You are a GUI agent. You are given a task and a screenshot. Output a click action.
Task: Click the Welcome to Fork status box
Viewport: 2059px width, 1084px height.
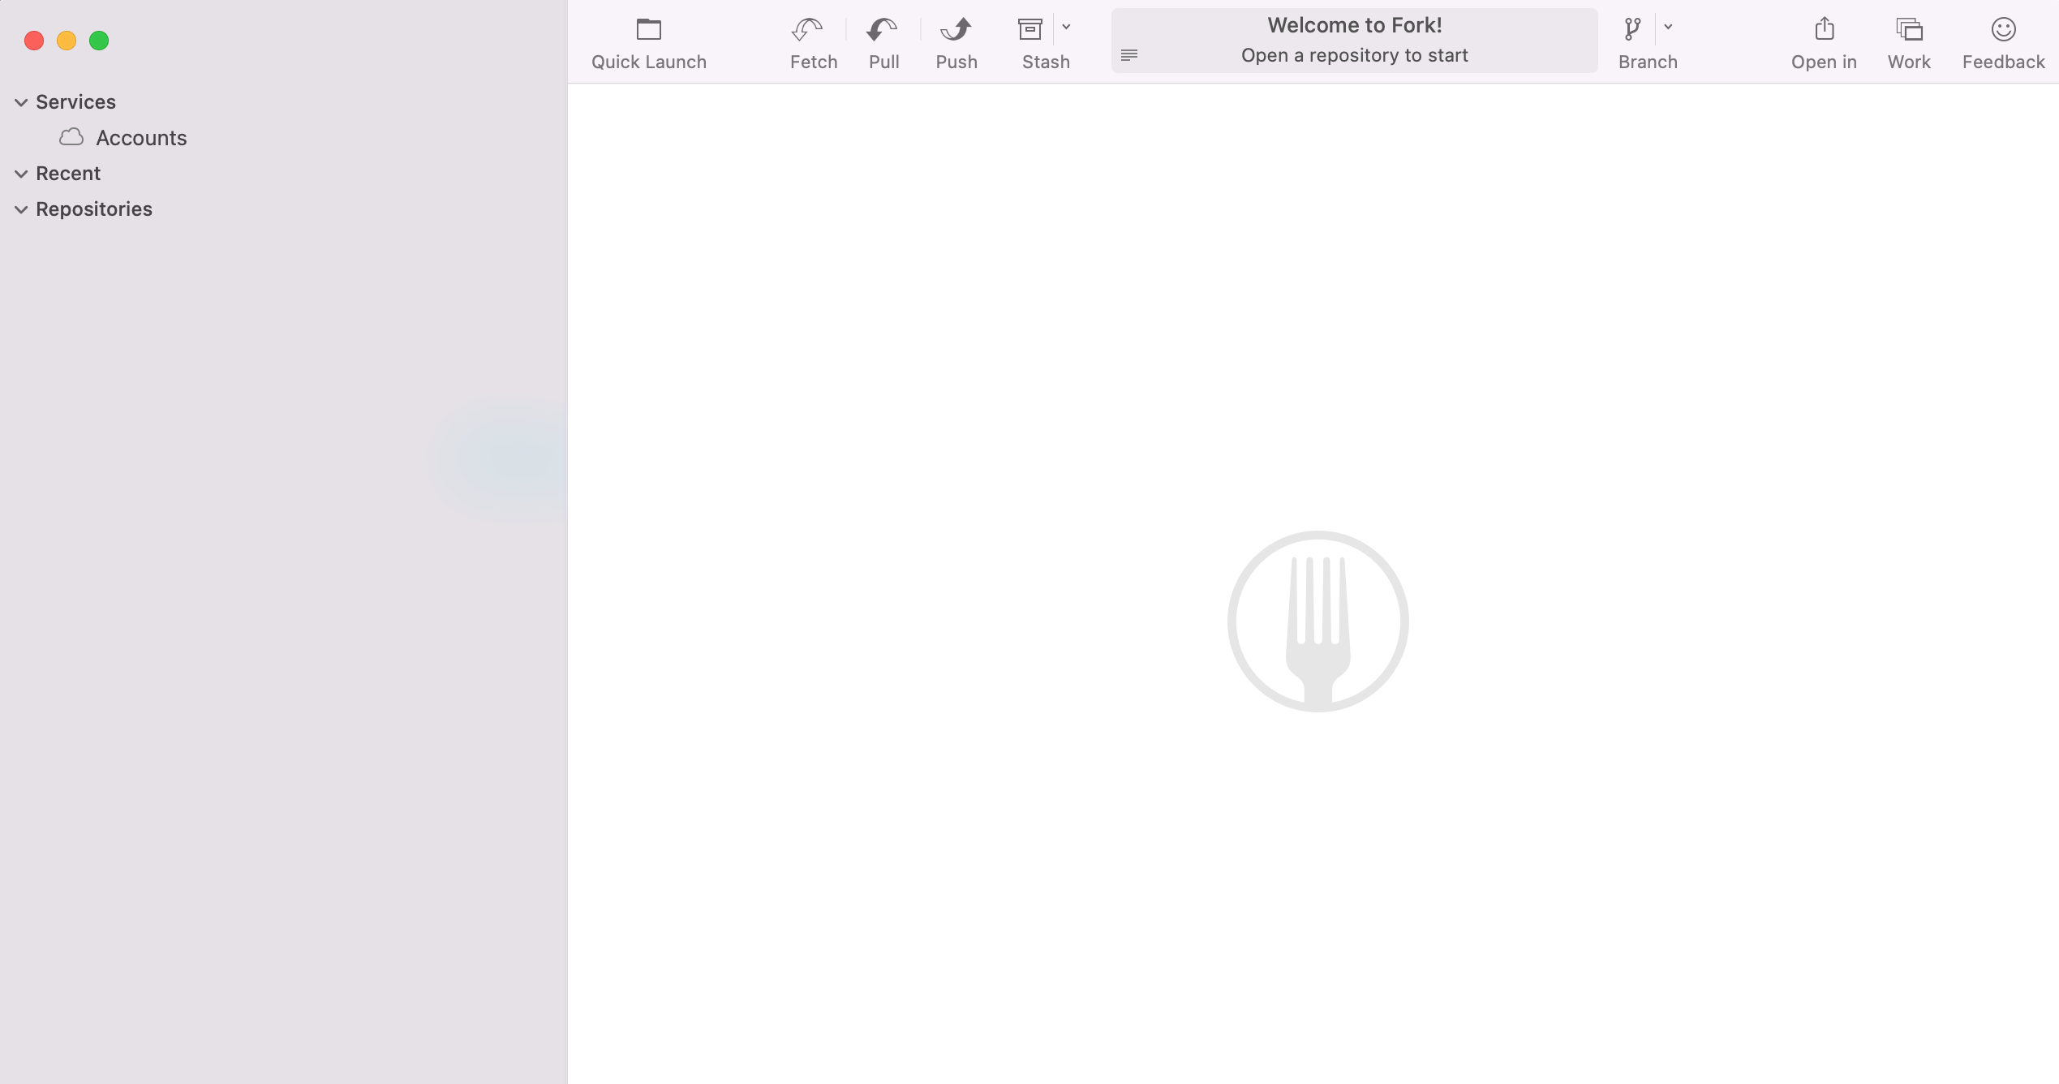coord(1354,41)
